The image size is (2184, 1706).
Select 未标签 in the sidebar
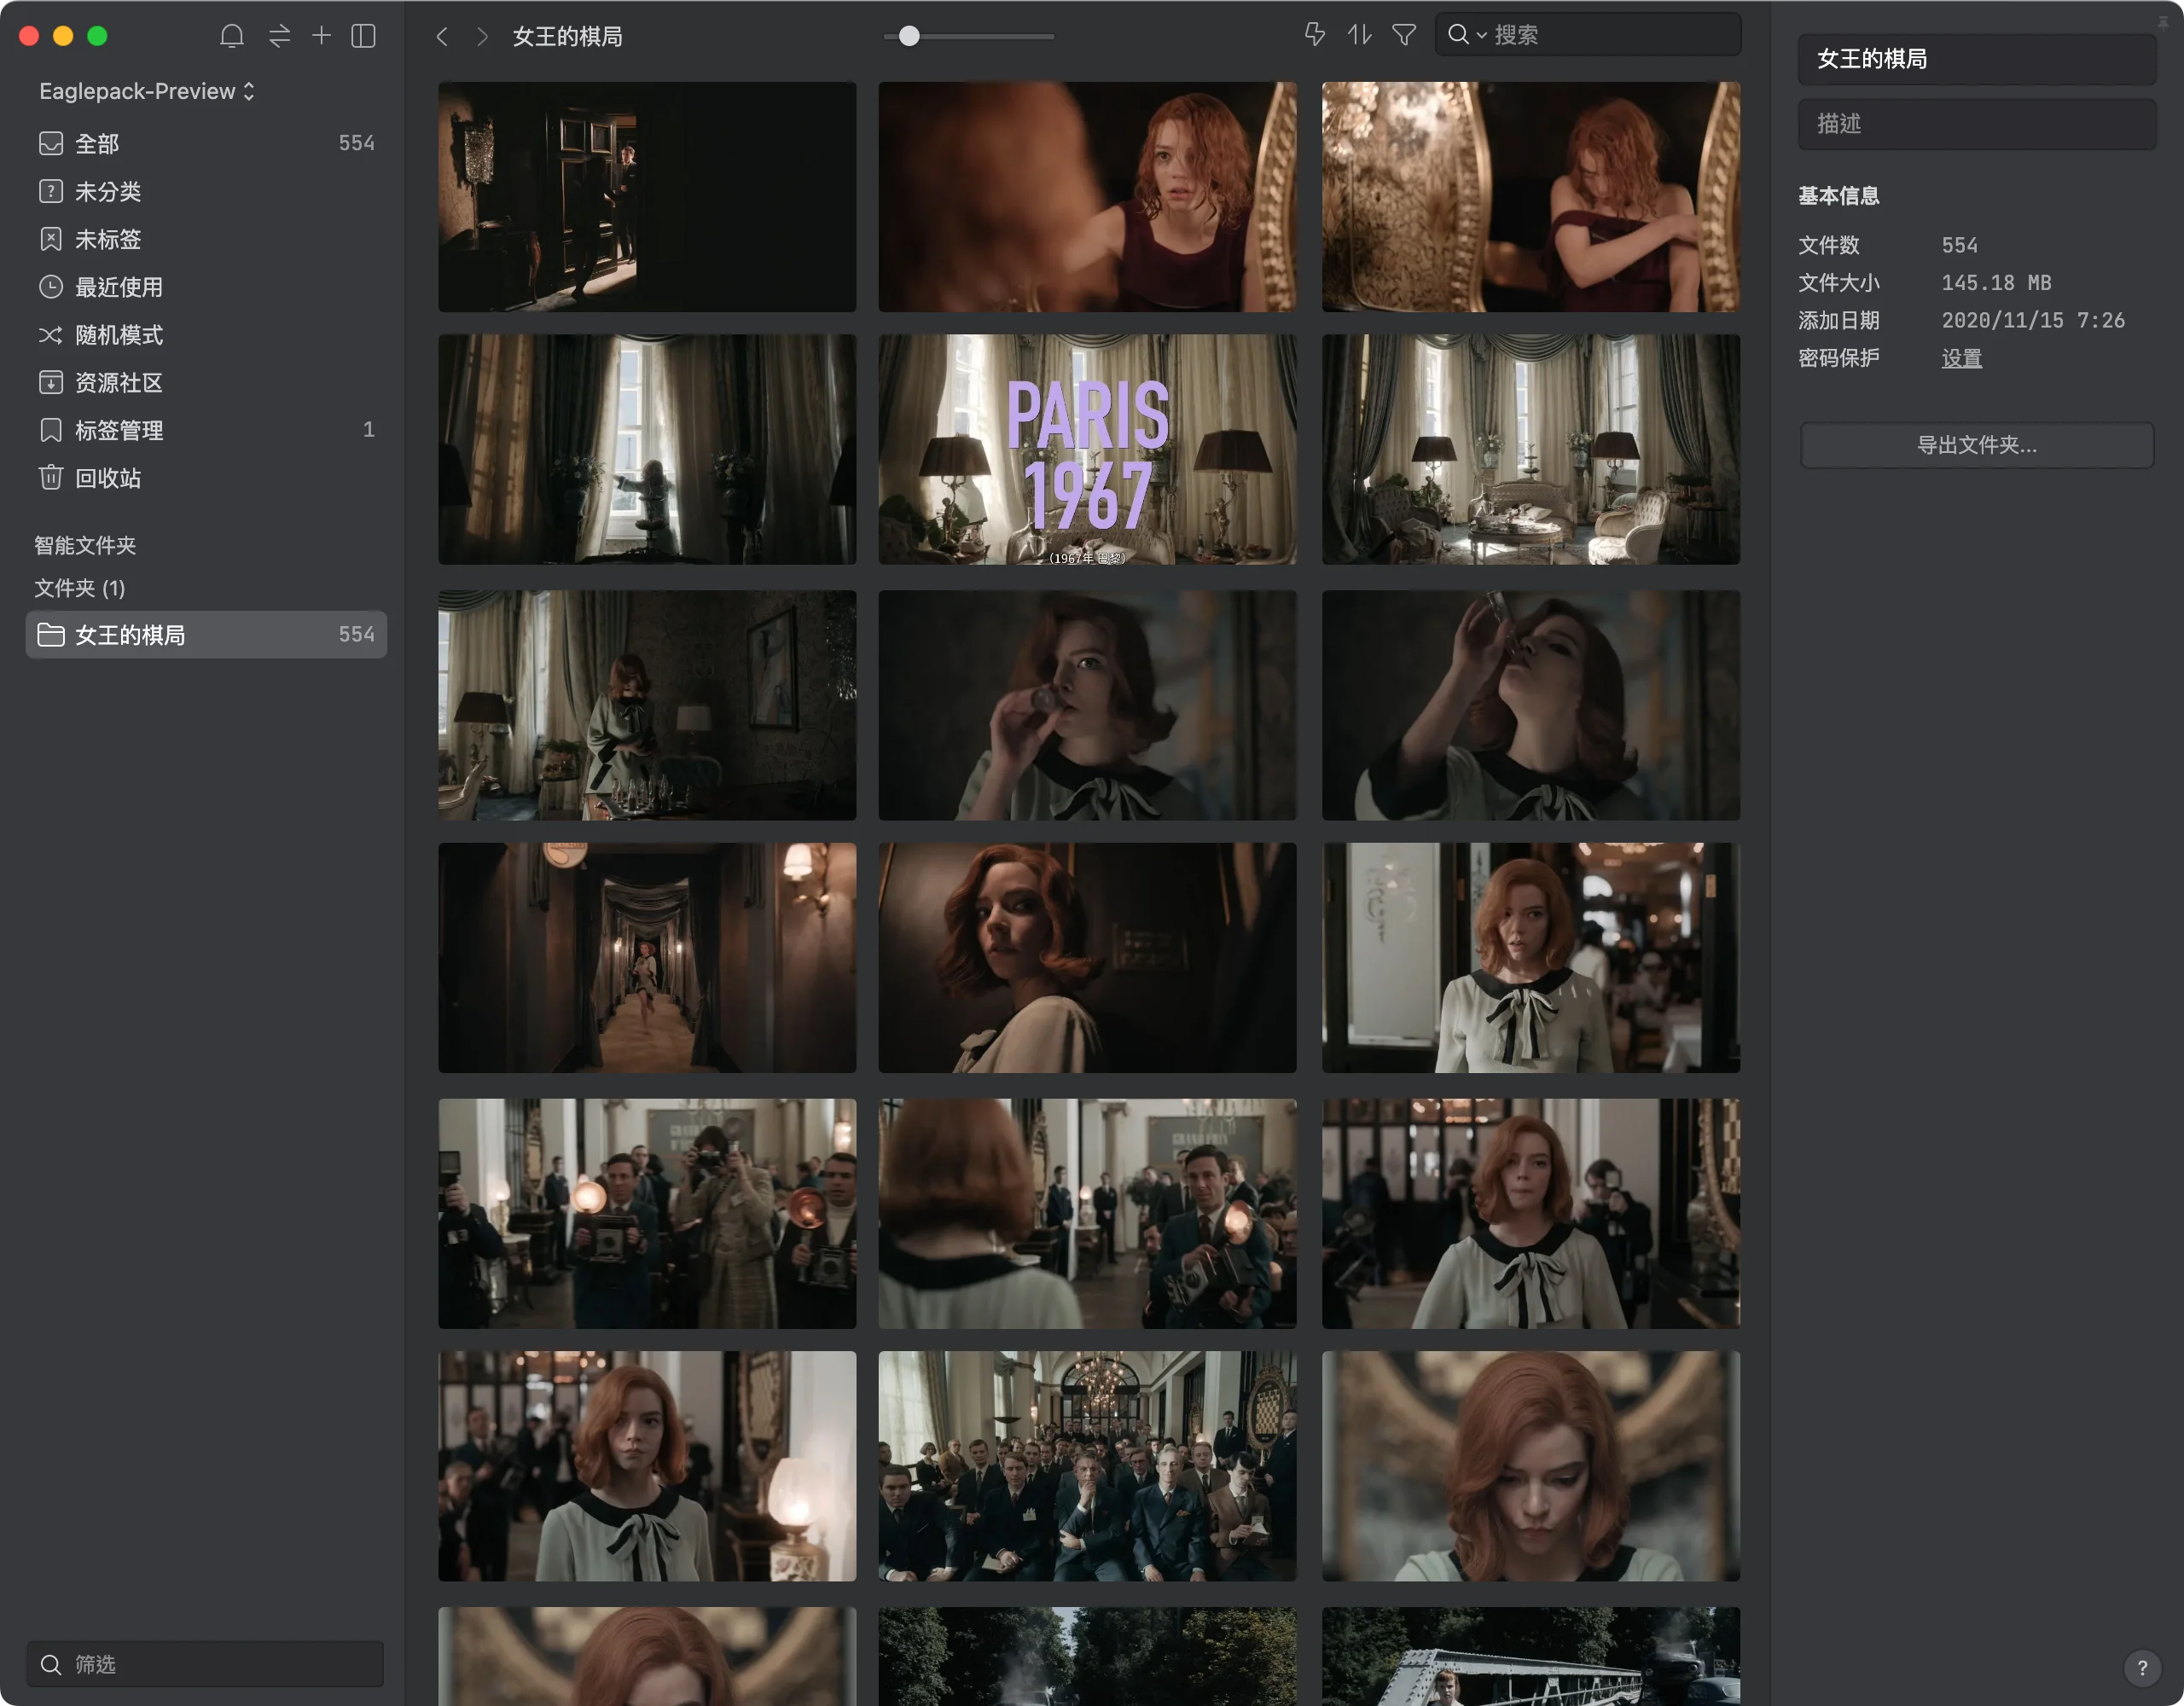(x=206, y=239)
